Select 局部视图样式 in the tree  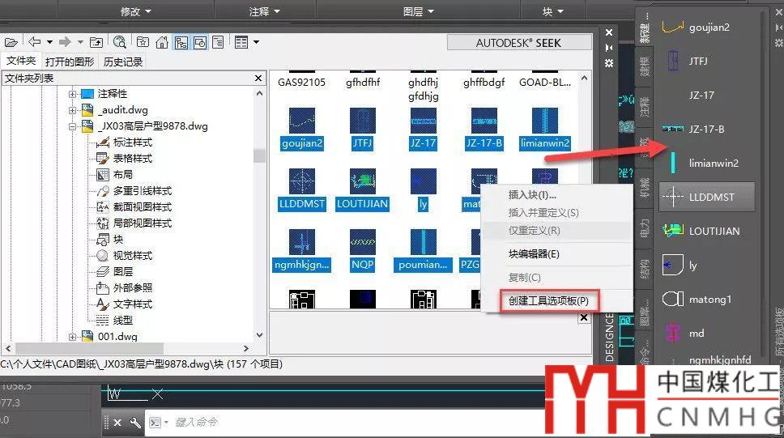pos(143,223)
